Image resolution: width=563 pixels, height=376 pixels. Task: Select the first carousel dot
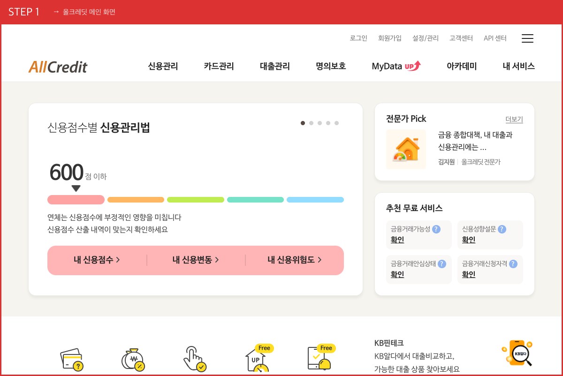tap(303, 123)
